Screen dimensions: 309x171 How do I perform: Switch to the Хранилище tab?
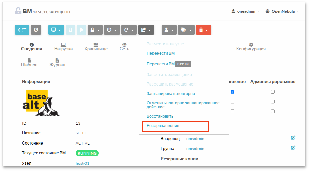click(x=96, y=47)
